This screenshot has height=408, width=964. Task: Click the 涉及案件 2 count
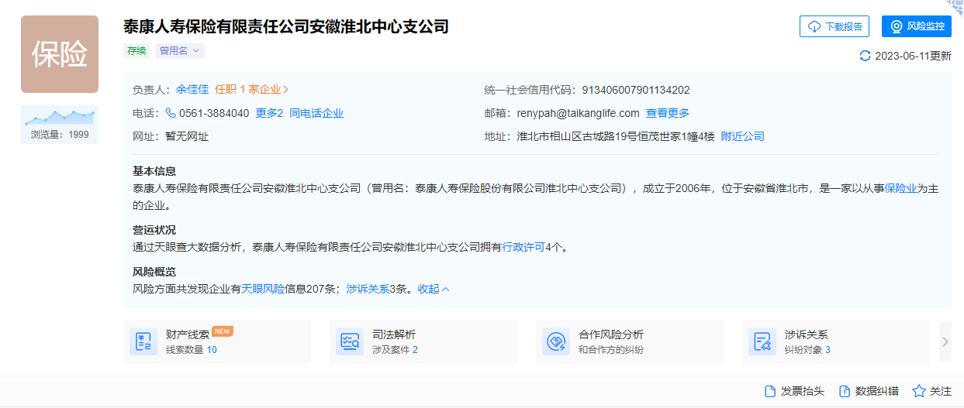point(395,350)
